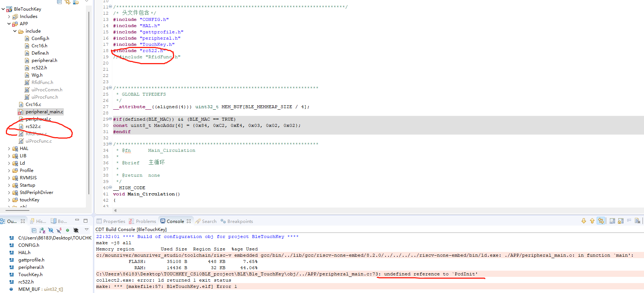Close the Console tab

(x=189, y=221)
